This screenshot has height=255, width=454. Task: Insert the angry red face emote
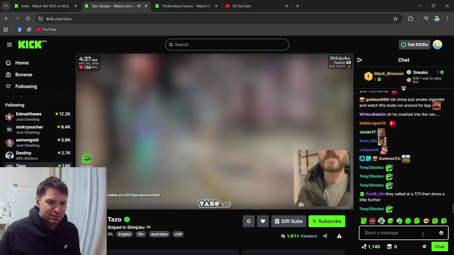coord(372,221)
